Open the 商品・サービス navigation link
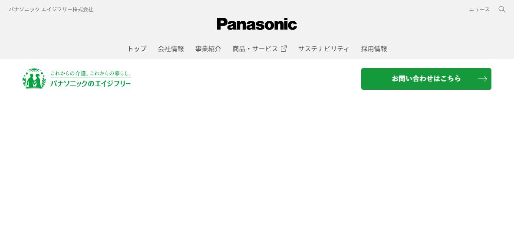 point(255,49)
